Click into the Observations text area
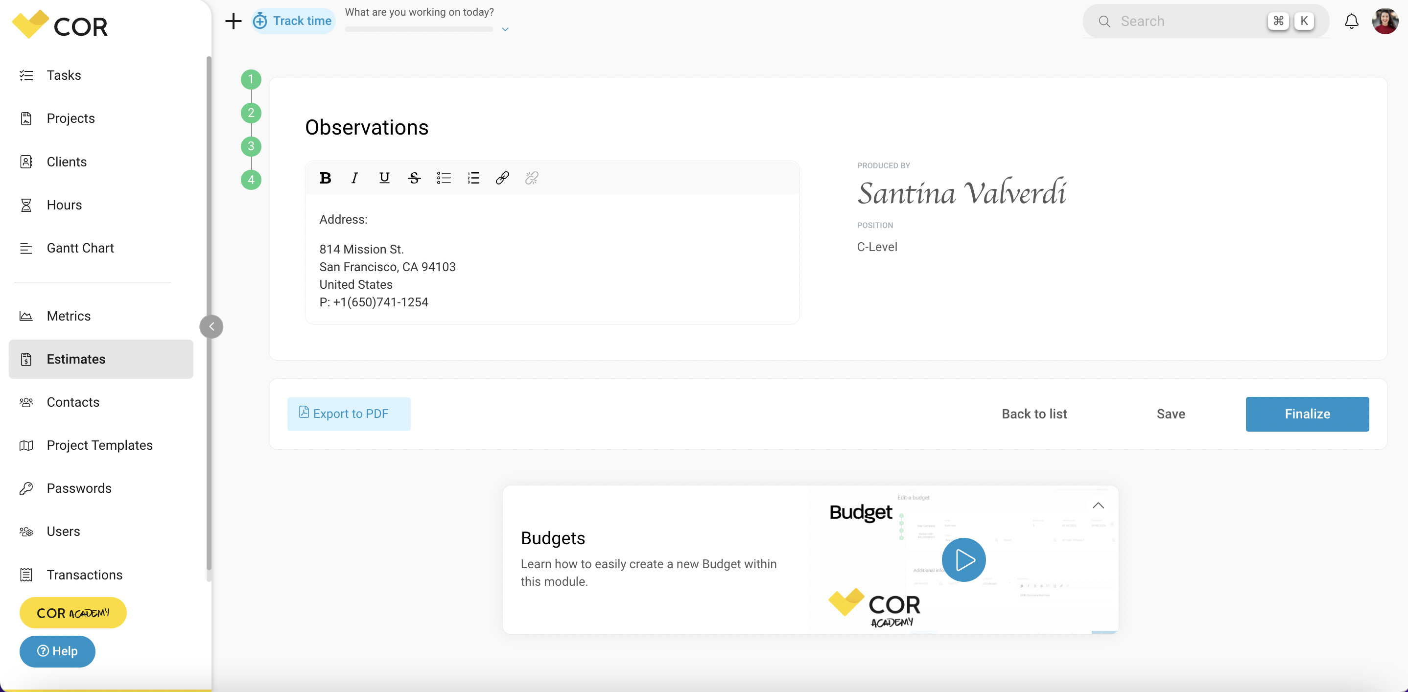 552,259
